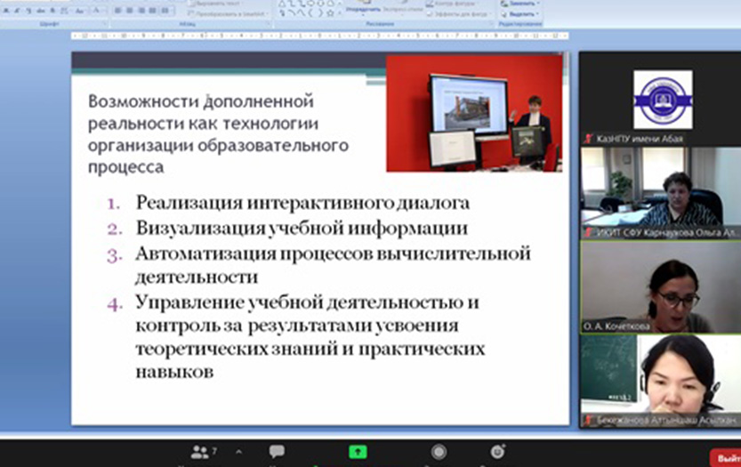Open the Zoom reactions icon

pyautogui.click(x=497, y=452)
